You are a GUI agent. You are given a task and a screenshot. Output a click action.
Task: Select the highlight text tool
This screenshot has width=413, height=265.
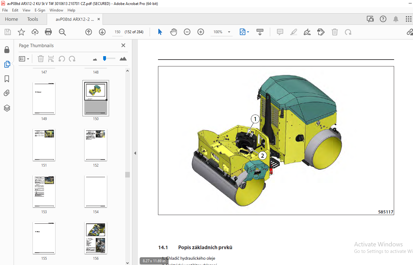pyautogui.click(x=294, y=32)
